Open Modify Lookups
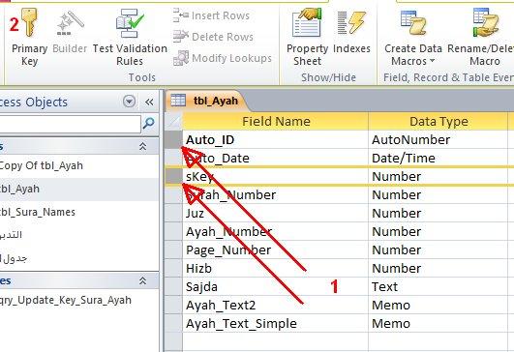Viewport: 514px width, 352px height. pos(223,58)
